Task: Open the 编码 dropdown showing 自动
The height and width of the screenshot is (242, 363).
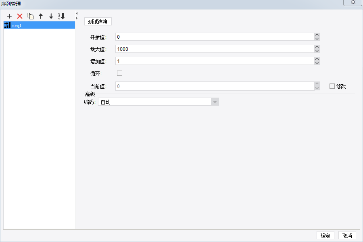Action: coord(215,102)
